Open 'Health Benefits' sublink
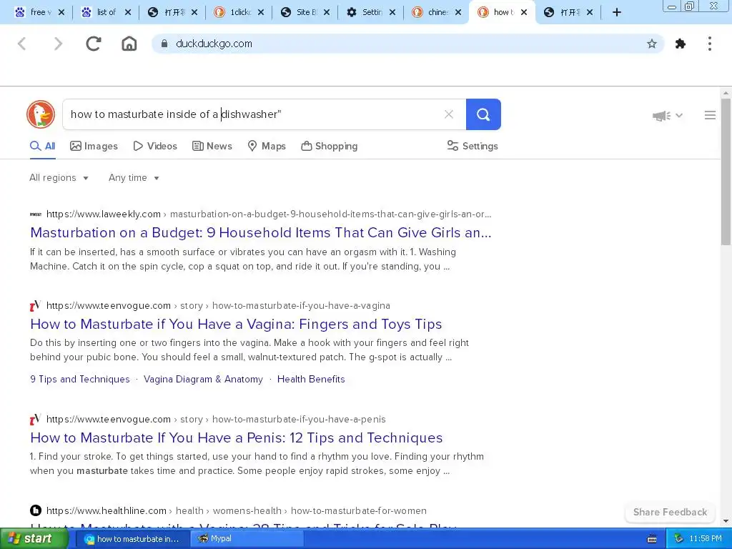Viewport: 732px width, 549px height. [311, 379]
